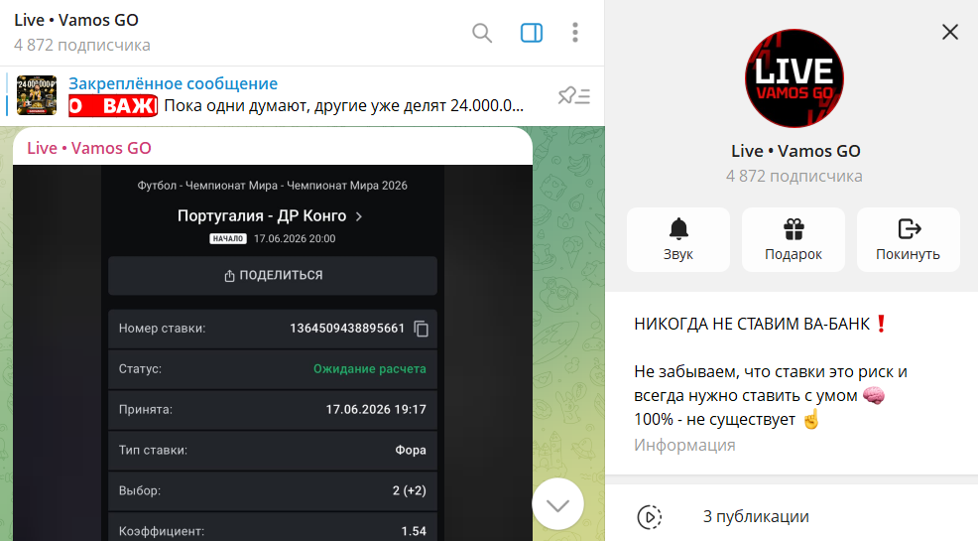
Task: Close the channel info panel
Action: [x=950, y=32]
